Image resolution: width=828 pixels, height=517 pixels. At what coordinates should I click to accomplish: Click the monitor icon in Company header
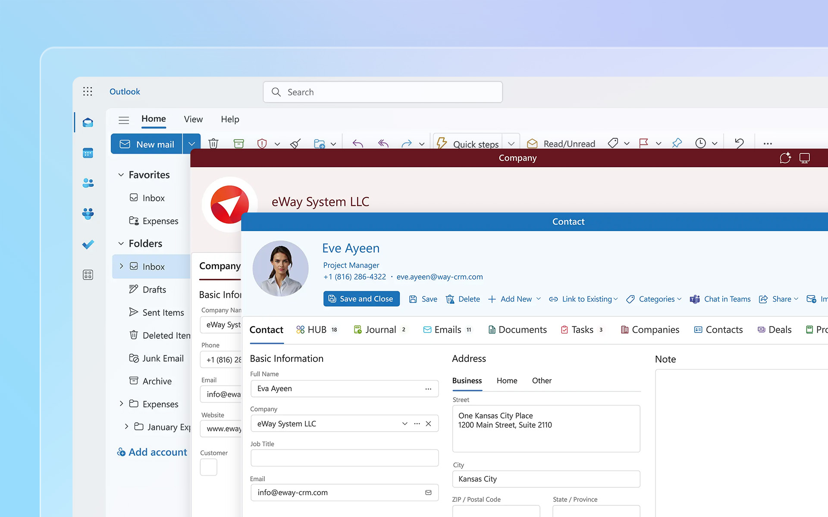(x=805, y=158)
